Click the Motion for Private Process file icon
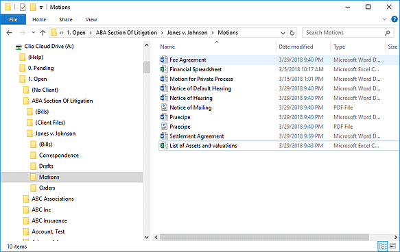 coord(164,79)
